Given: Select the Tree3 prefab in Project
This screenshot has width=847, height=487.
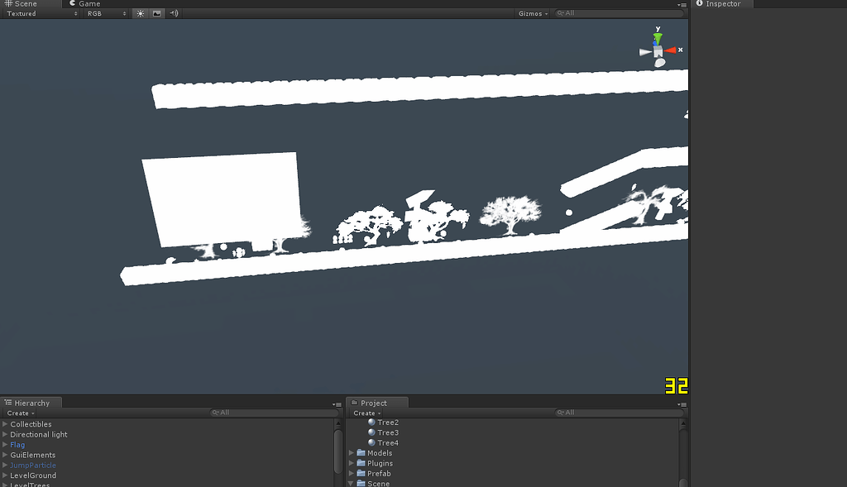Looking at the screenshot, I should point(387,432).
